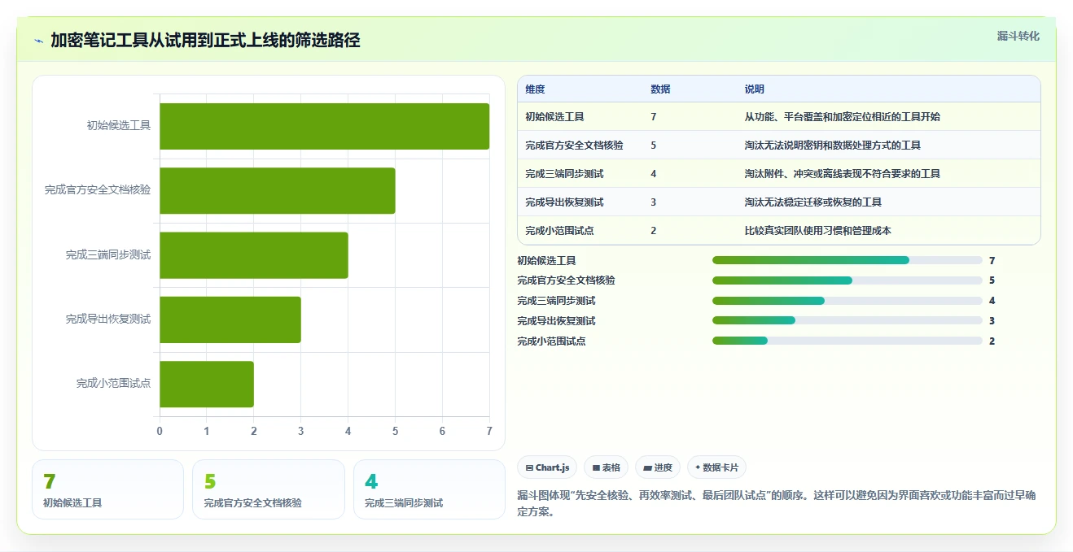Click table cell 完成导出恢复测试

(x=564, y=202)
